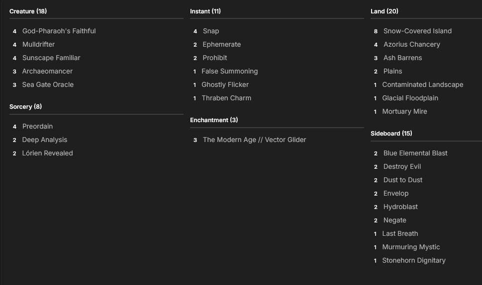Viewport: 482px width, 285px height.
Task: Open the Ash Barrens card
Action: point(403,58)
